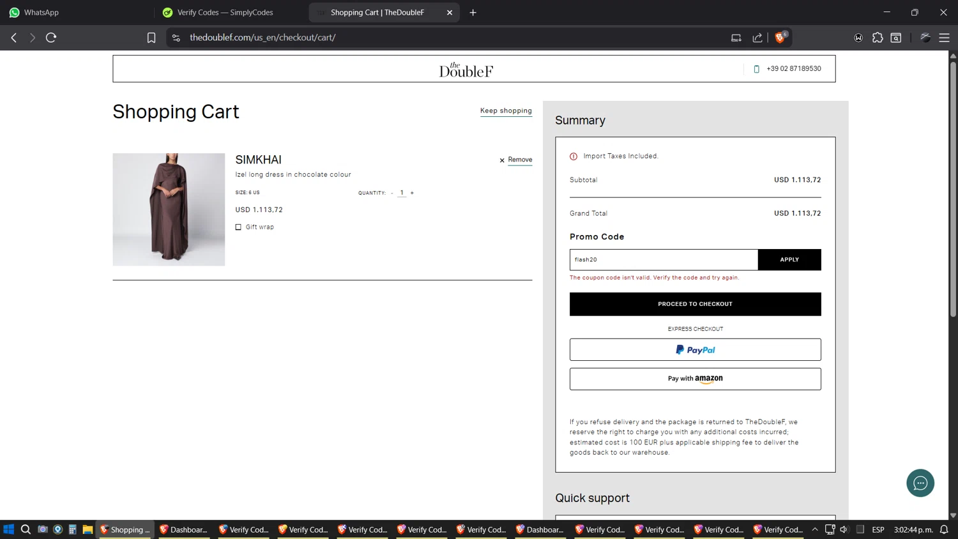Screen dimensions: 958x539
Task: Click Proceed to Checkout
Action: pos(695,304)
